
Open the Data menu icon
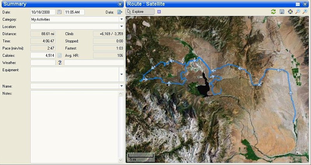coord(119,12)
